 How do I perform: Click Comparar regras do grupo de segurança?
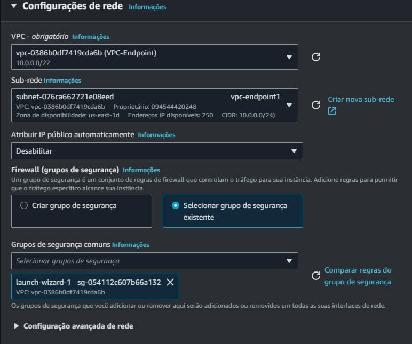358,276
